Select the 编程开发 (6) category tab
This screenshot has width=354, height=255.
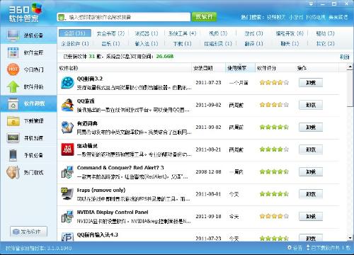pos(290,33)
